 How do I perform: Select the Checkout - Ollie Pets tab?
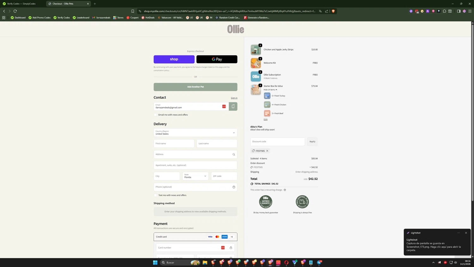68,4
